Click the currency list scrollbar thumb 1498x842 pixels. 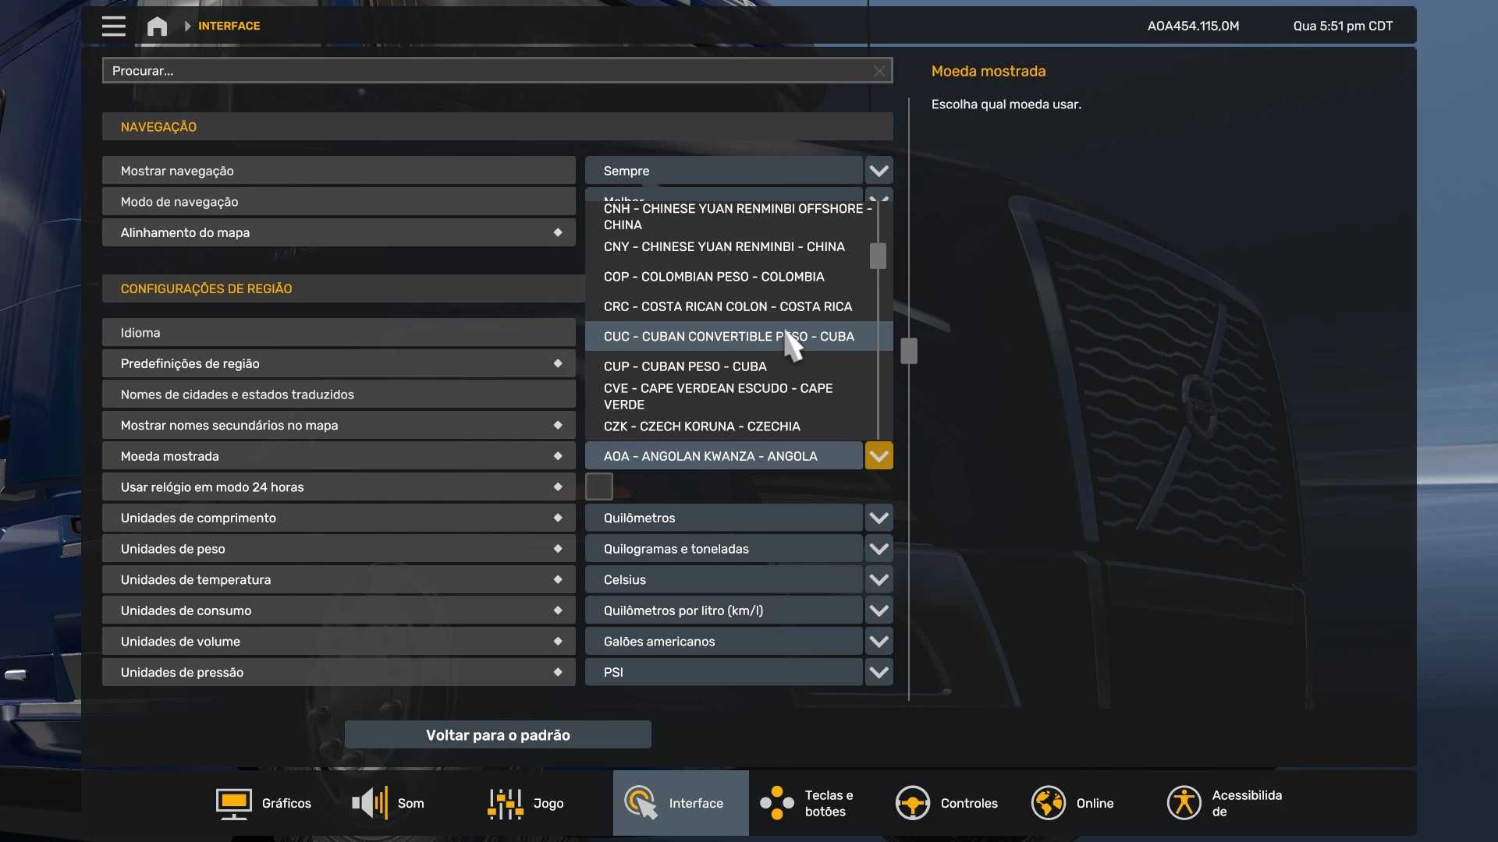[878, 256]
